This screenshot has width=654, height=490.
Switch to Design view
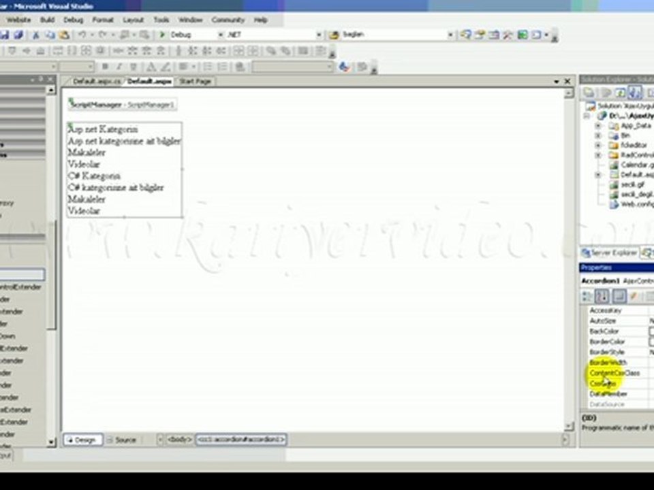click(x=82, y=440)
